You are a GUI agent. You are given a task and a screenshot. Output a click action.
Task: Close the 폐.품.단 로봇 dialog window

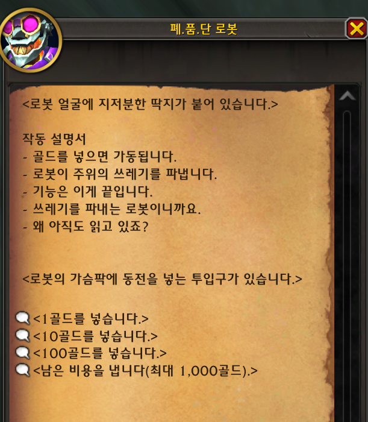tap(356, 28)
